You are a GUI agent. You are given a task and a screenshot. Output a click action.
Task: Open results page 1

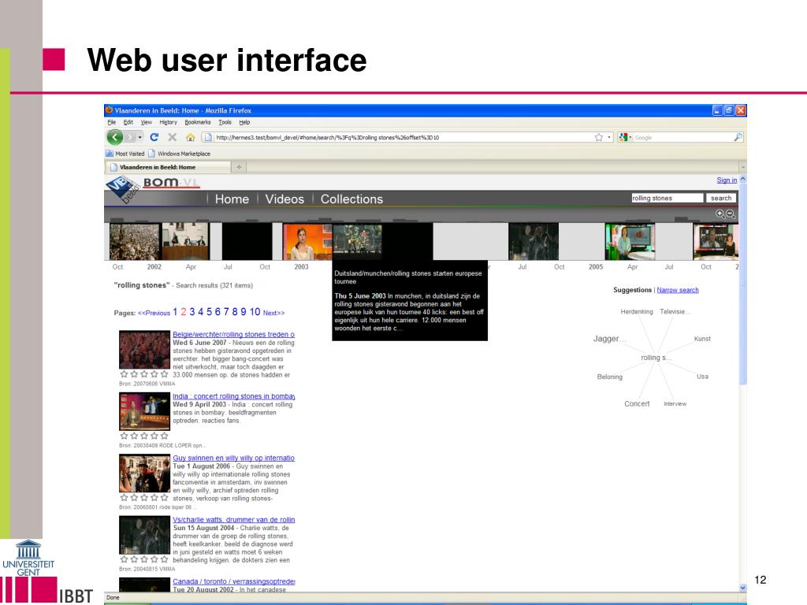click(x=175, y=312)
